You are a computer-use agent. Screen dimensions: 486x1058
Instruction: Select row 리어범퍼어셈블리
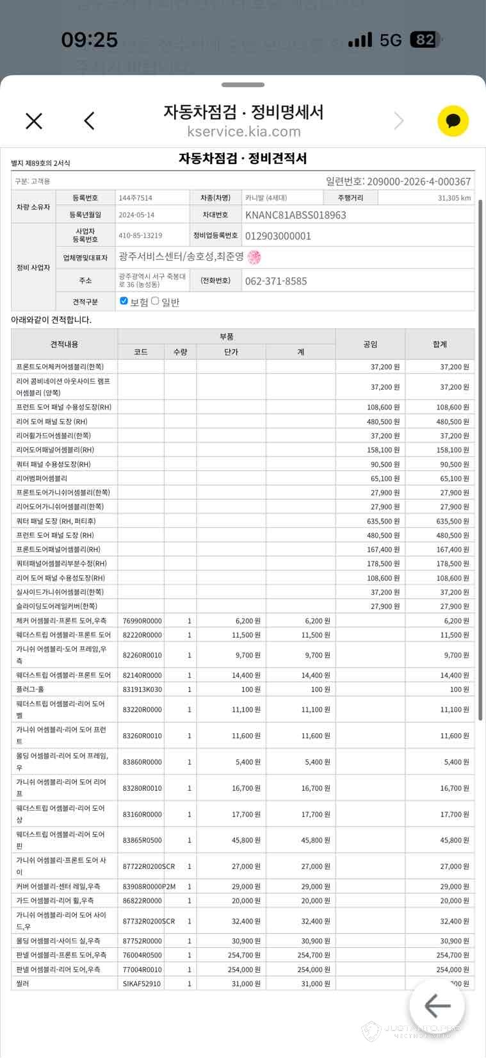click(x=243, y=478)
